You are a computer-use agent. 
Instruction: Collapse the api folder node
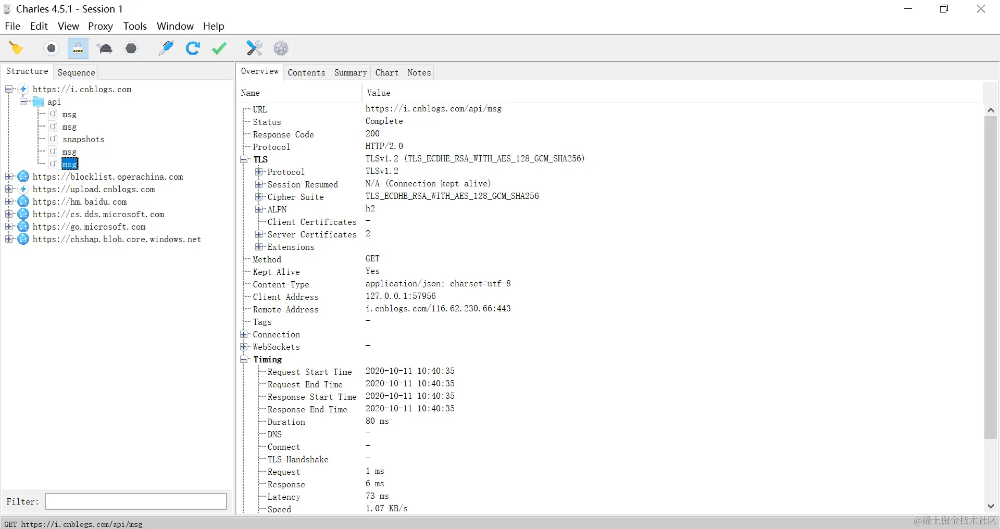[23, 102]
